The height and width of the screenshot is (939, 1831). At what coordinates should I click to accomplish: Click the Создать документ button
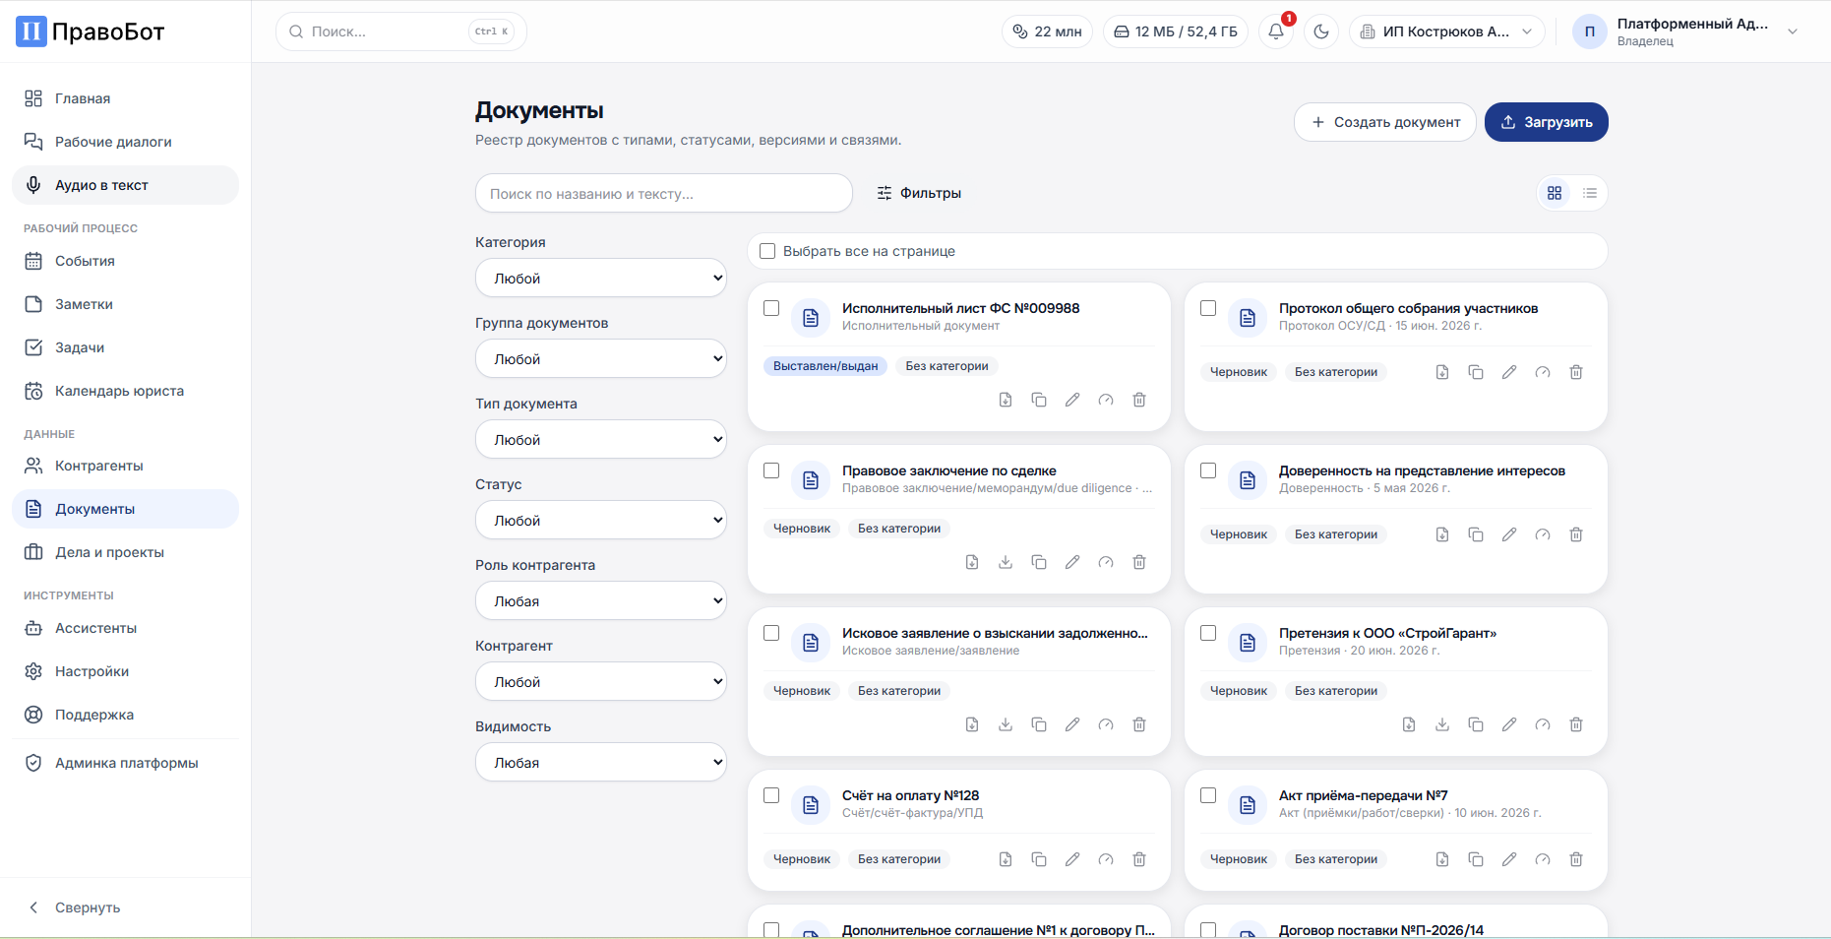[x=1385, y=122]
